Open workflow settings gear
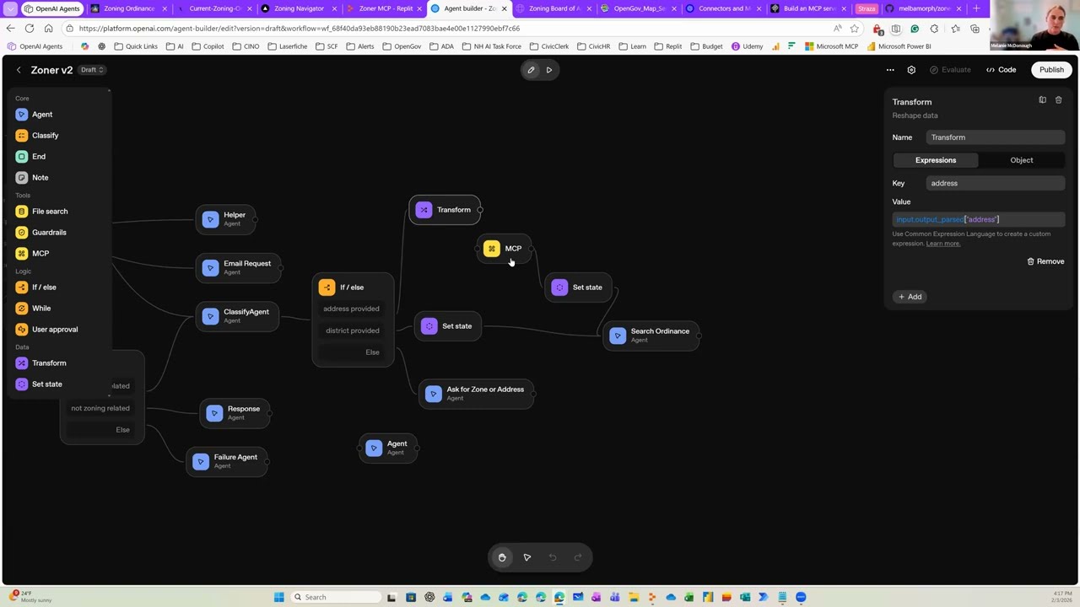The image size is (1080, 607). point(911,70)
